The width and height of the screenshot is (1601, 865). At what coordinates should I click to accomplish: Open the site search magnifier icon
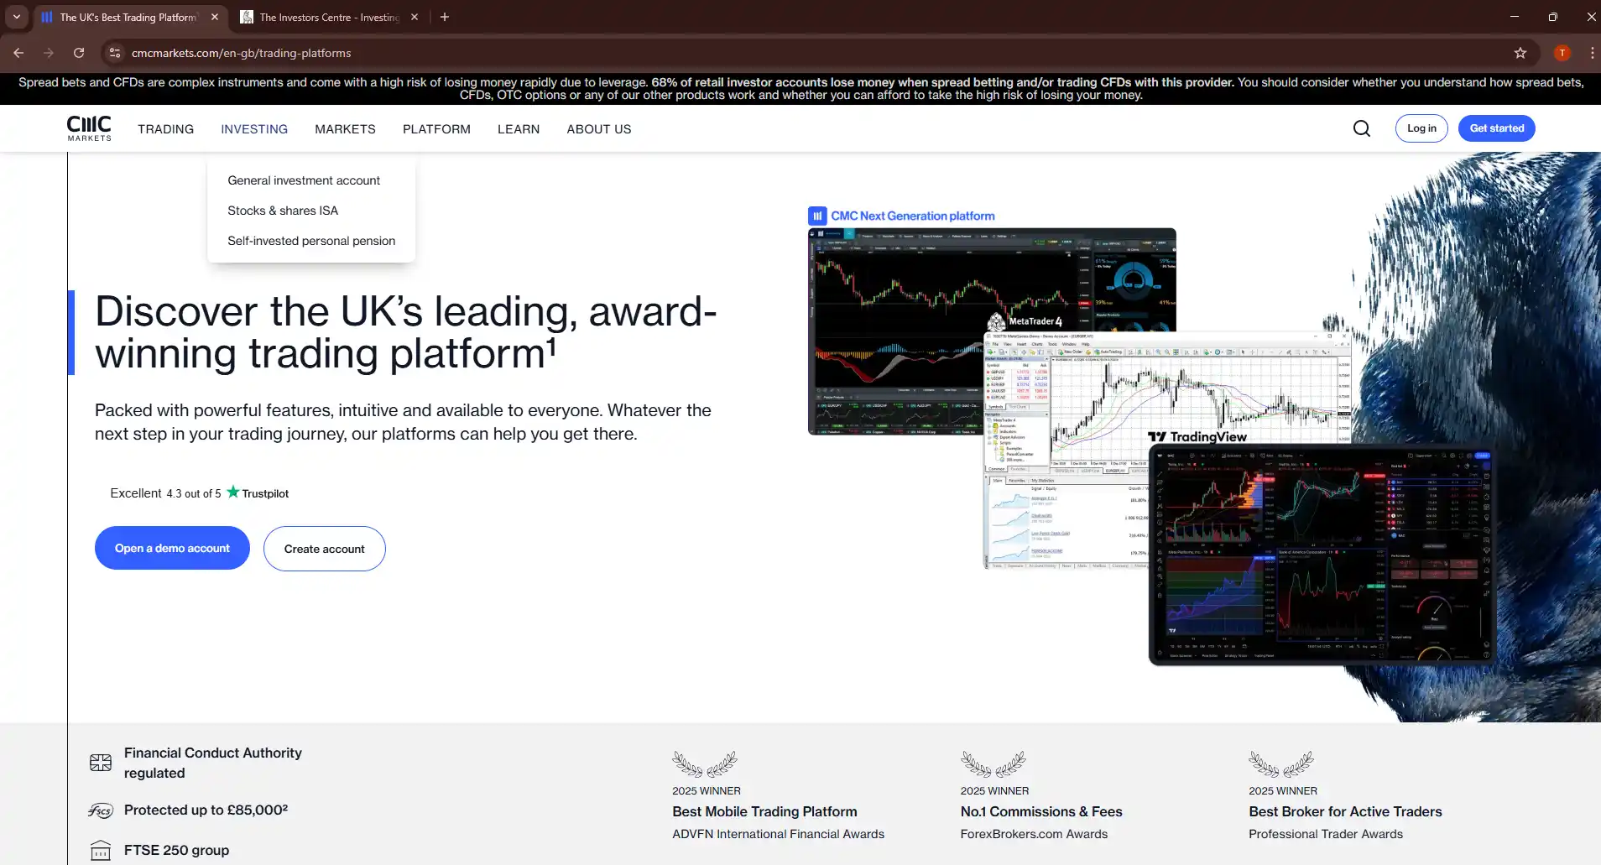[x=1362, y=128]
